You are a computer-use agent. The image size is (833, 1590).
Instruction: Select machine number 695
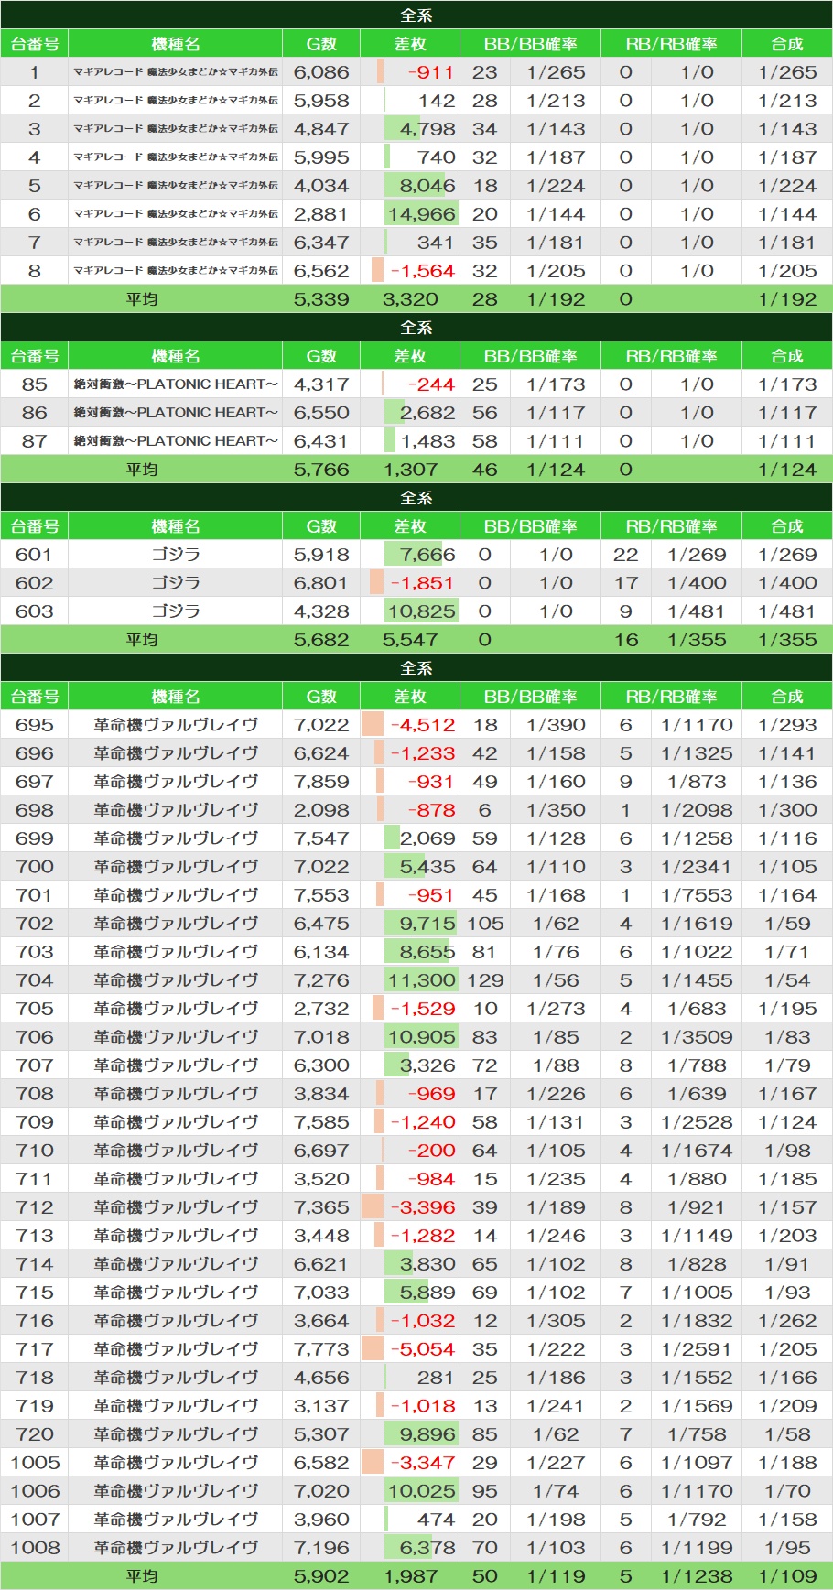point(35,725)
